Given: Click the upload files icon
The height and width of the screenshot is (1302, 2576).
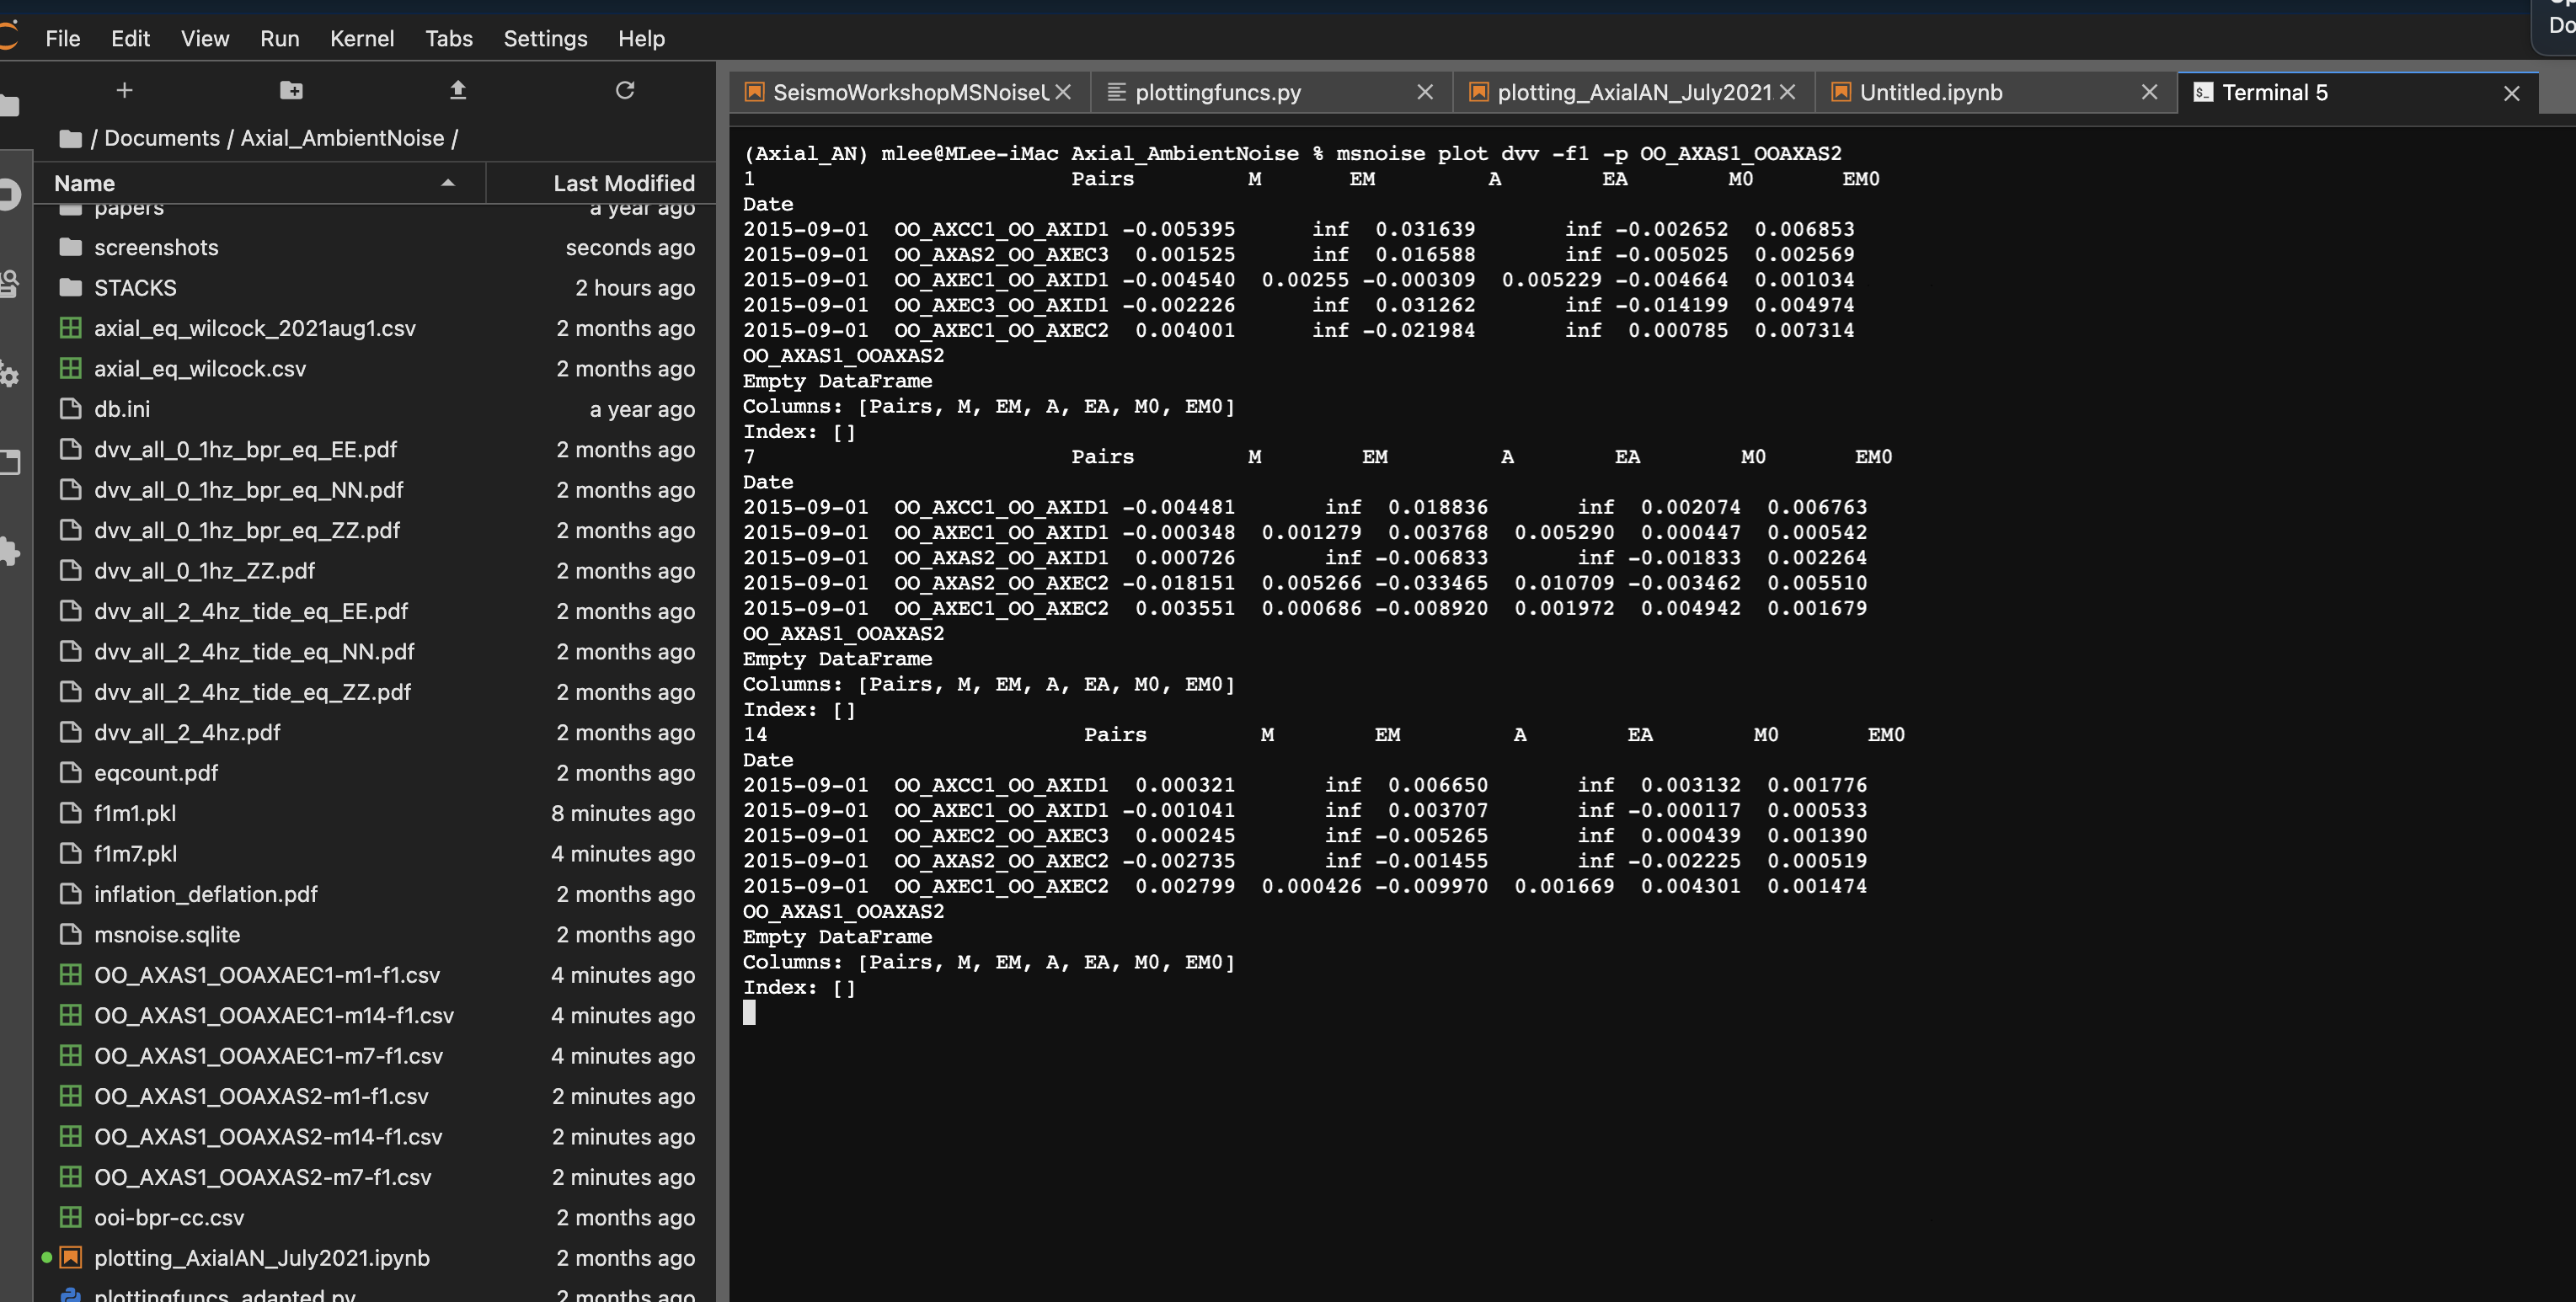Looking at the screenshot, I should pos(458,91).
